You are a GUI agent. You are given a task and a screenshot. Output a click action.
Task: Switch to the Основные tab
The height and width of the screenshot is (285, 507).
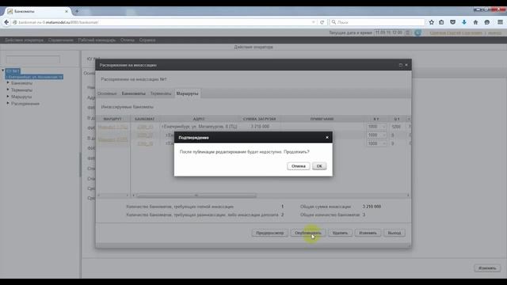(107, 93)
